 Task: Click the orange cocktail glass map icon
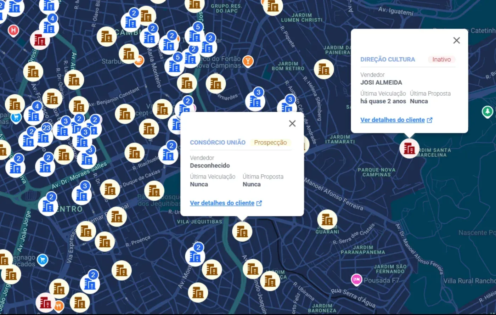click(x=248, y=61)
